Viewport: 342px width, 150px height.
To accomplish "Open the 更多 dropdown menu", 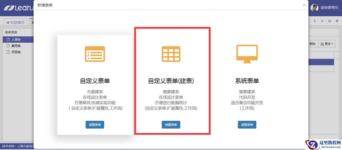I will (327, 44).
